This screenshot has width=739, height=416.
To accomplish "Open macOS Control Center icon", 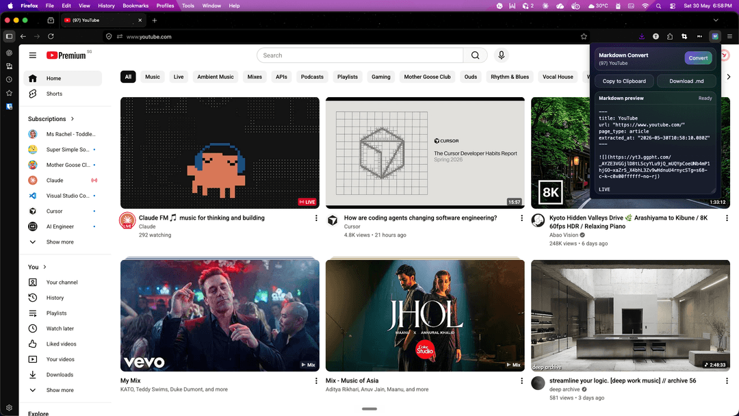I will 673,5.
